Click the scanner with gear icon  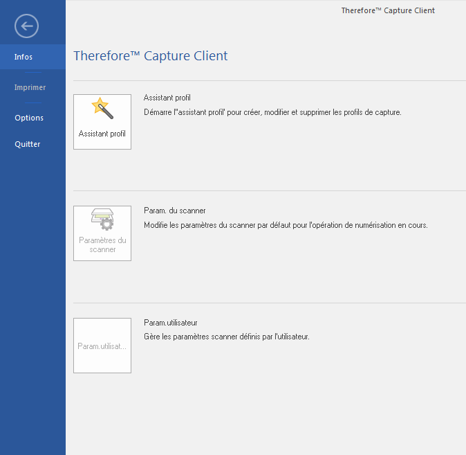click(102, 220)
